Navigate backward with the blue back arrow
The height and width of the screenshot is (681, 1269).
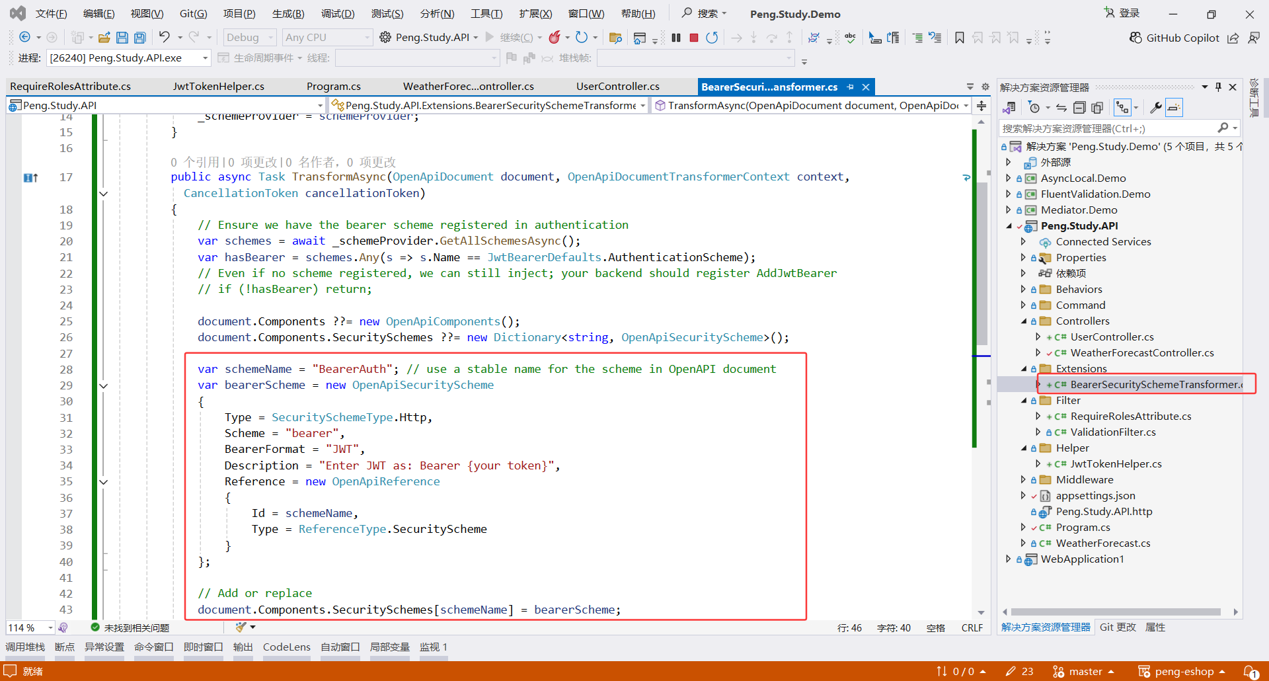[x=25, y=37]
